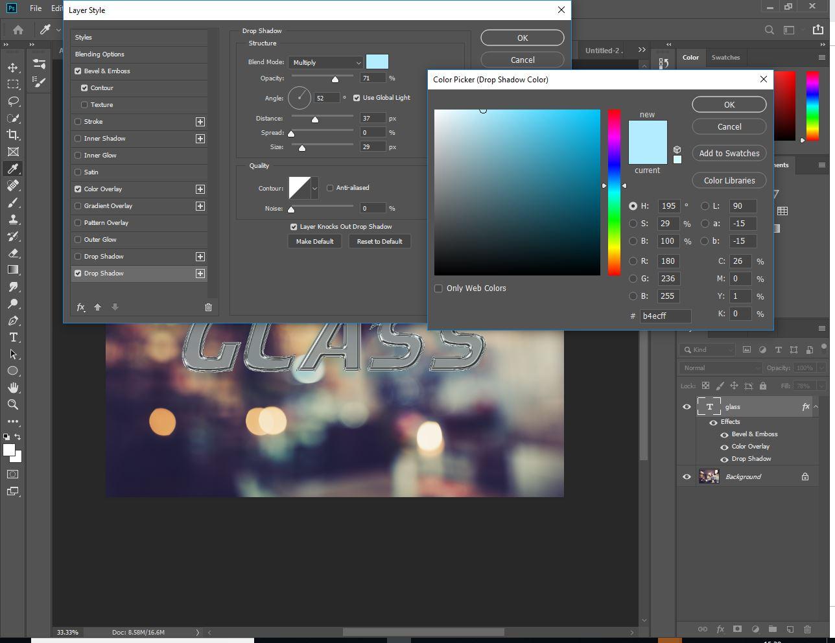Check Only Web Colors

pyautogui.click(x=438, y=288)
